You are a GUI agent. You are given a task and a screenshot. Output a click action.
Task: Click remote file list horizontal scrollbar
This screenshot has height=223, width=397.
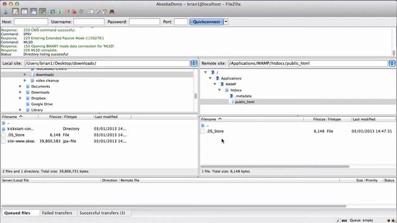(x=275, y=167)
